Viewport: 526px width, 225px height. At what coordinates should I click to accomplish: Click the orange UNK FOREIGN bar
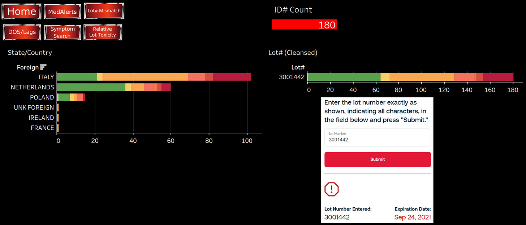point(58,107)
